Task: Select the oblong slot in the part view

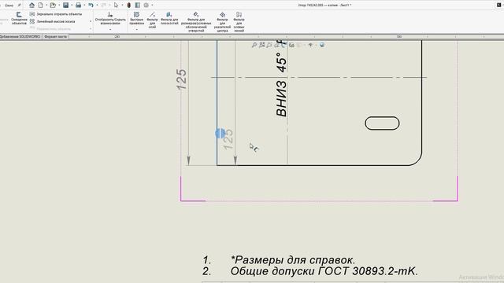Action: click(382, 123)
